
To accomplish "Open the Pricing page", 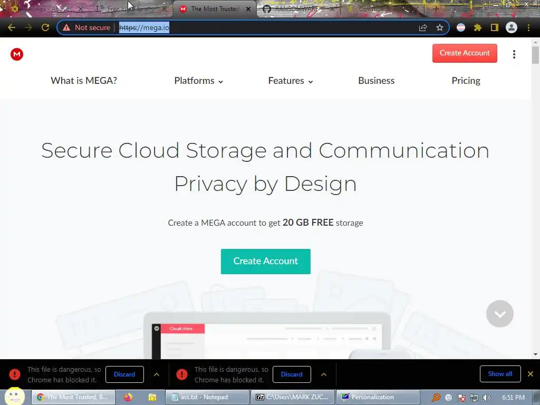I will pyautogui.click(x=466, y=81).
